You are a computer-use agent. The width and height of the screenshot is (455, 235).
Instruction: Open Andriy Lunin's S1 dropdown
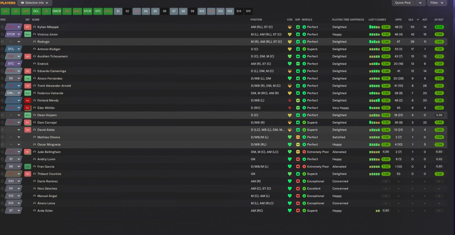(x=14, y=159)
